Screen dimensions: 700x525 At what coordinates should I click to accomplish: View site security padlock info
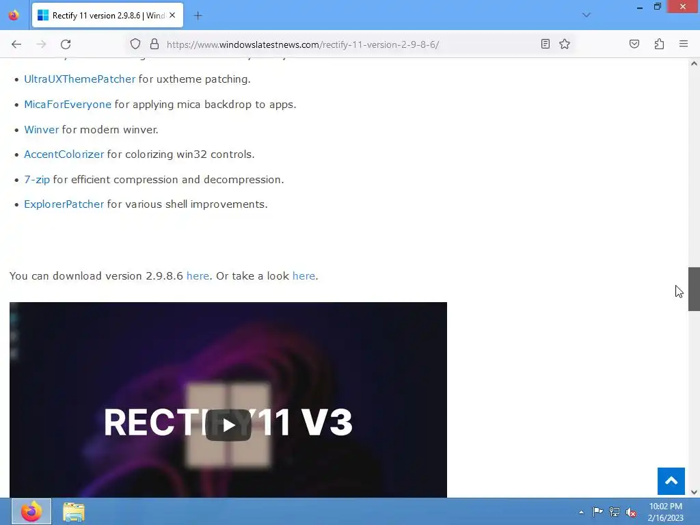coord(154,44)
